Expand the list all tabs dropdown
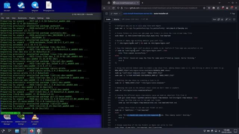The height and width of the screenshot is (134, 239). pos(220,3)
